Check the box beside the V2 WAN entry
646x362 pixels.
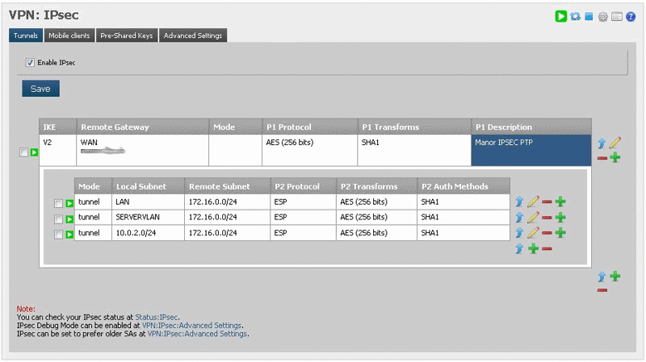click(x=23, y=152)
